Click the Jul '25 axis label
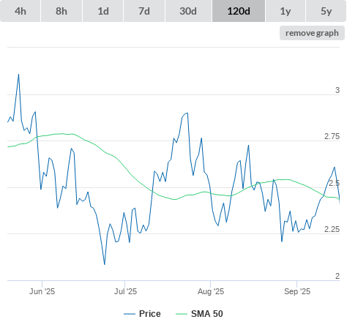This screenshot has height=333, width=347. [x=125, y=291]
